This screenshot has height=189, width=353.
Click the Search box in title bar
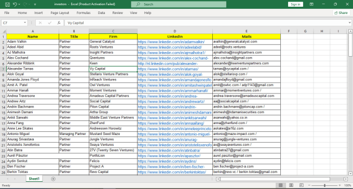tap(179, 4)
